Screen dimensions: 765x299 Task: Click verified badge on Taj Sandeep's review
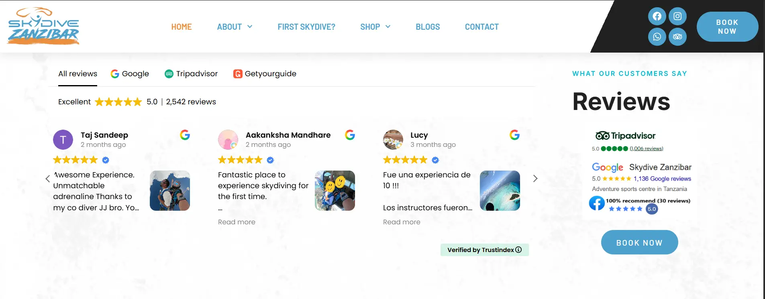click(106, 160)
